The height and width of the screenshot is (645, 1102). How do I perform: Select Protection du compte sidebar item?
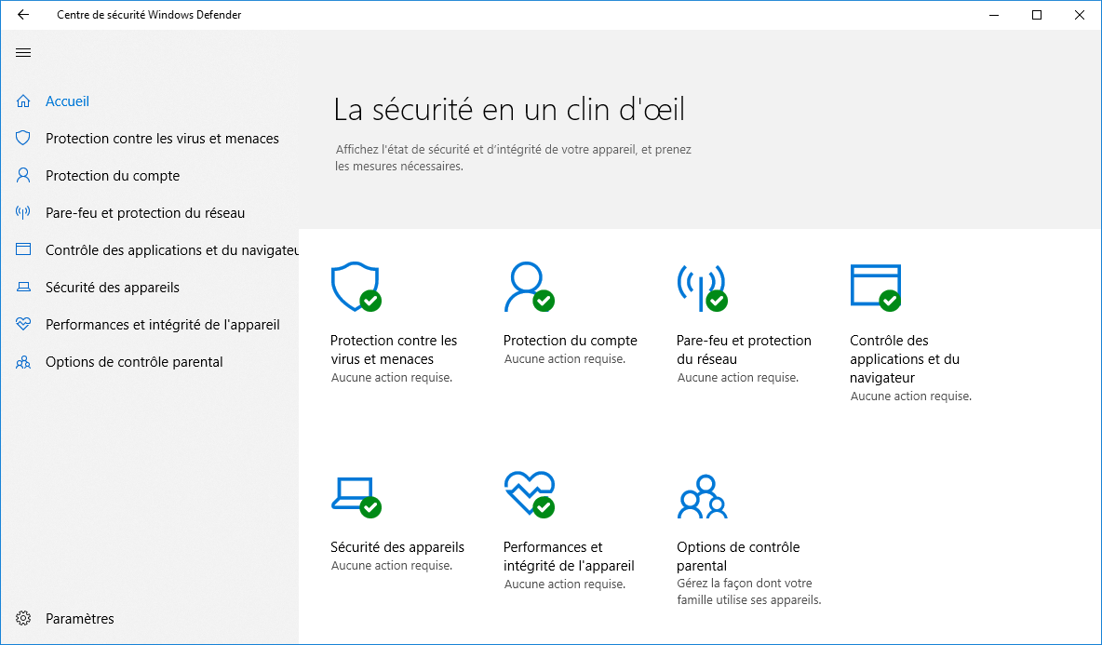[113, 176]
